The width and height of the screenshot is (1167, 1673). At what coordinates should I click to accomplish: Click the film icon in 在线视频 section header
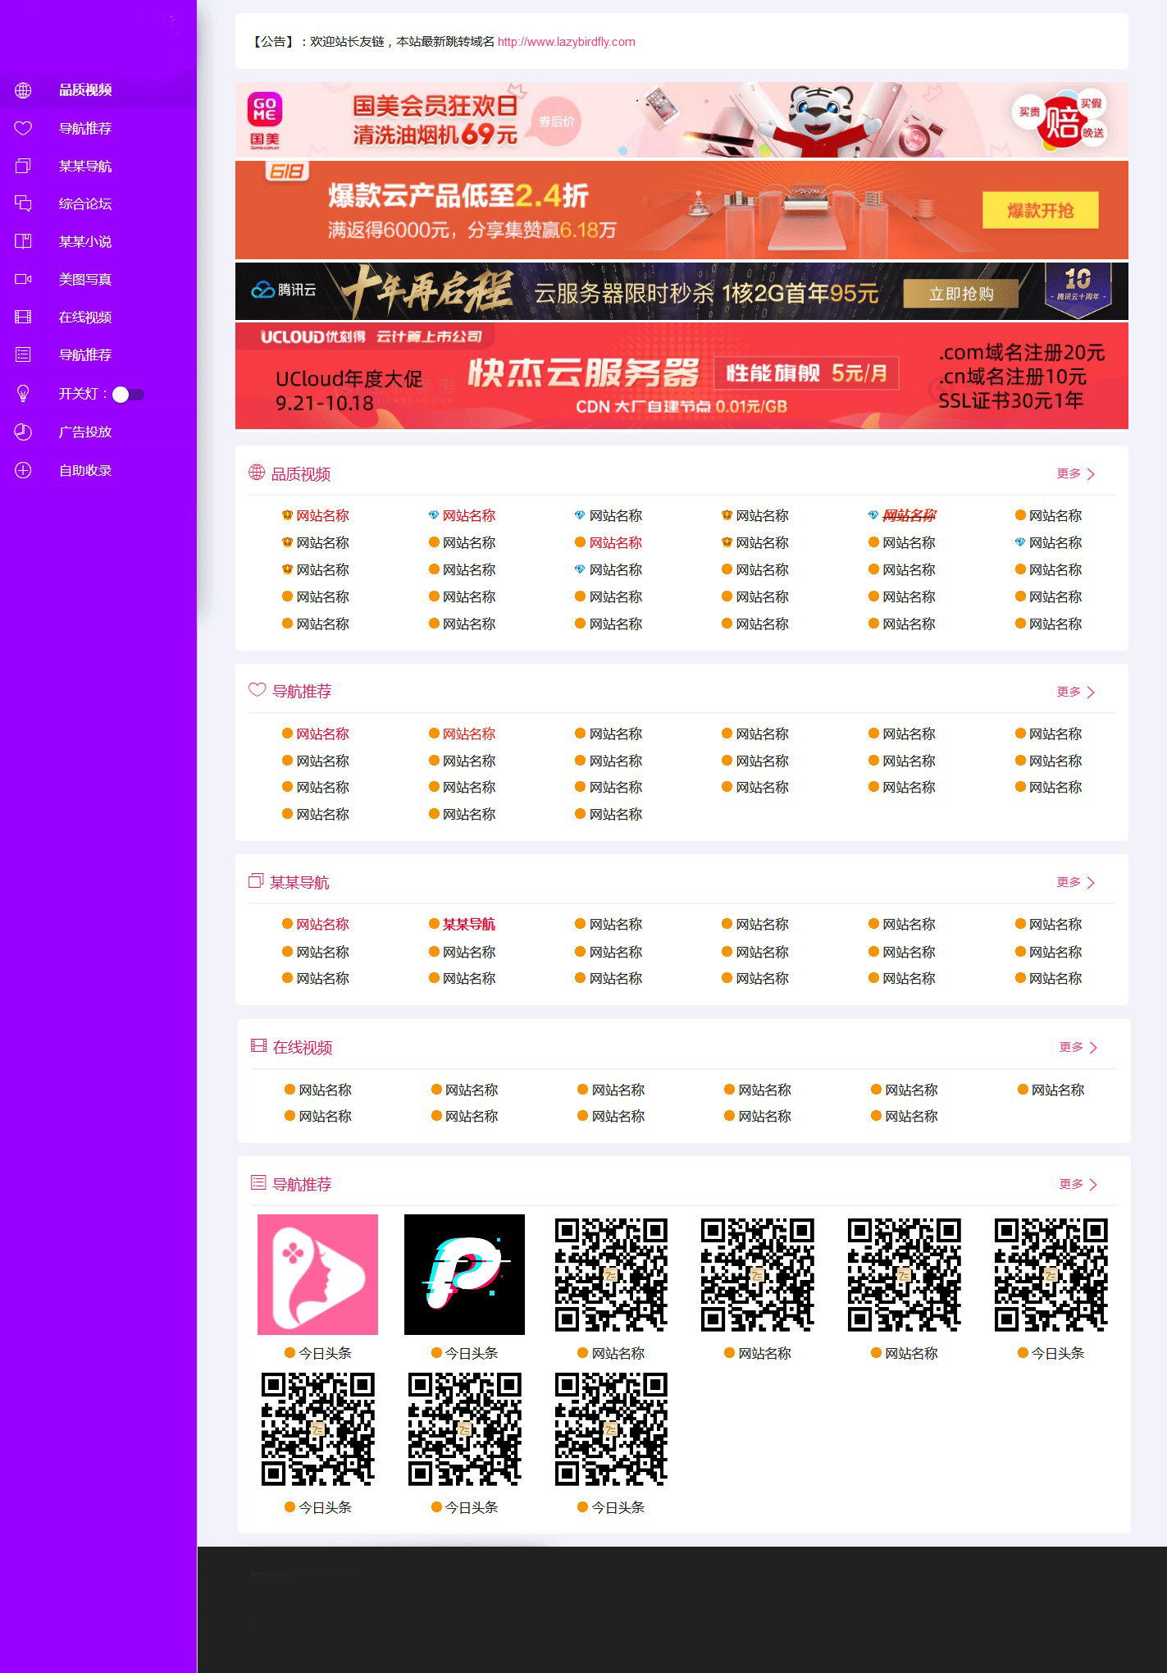(x=258, y=1045)
